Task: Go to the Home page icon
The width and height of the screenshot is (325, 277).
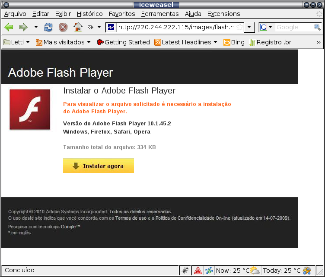Action: (78, 27)
